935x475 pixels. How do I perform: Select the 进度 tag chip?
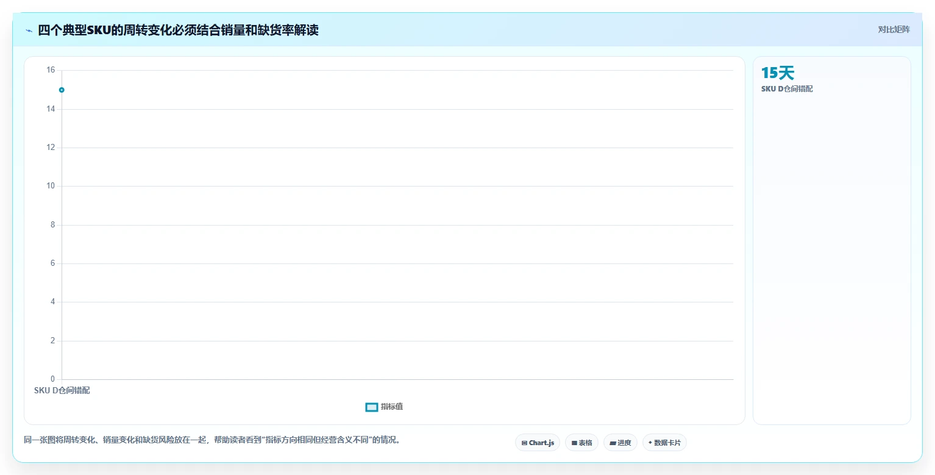click(620, 443)
